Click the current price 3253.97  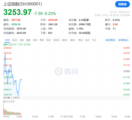(17, 12)
